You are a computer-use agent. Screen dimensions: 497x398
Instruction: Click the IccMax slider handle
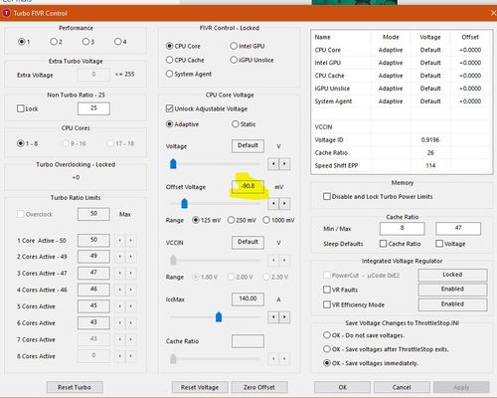(x=219, y=317)
